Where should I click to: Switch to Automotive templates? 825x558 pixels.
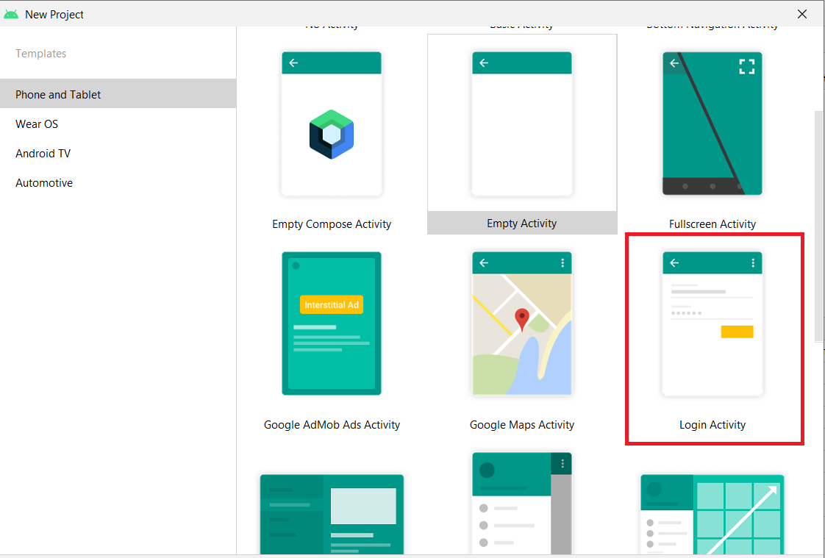(x=118, y=183)
